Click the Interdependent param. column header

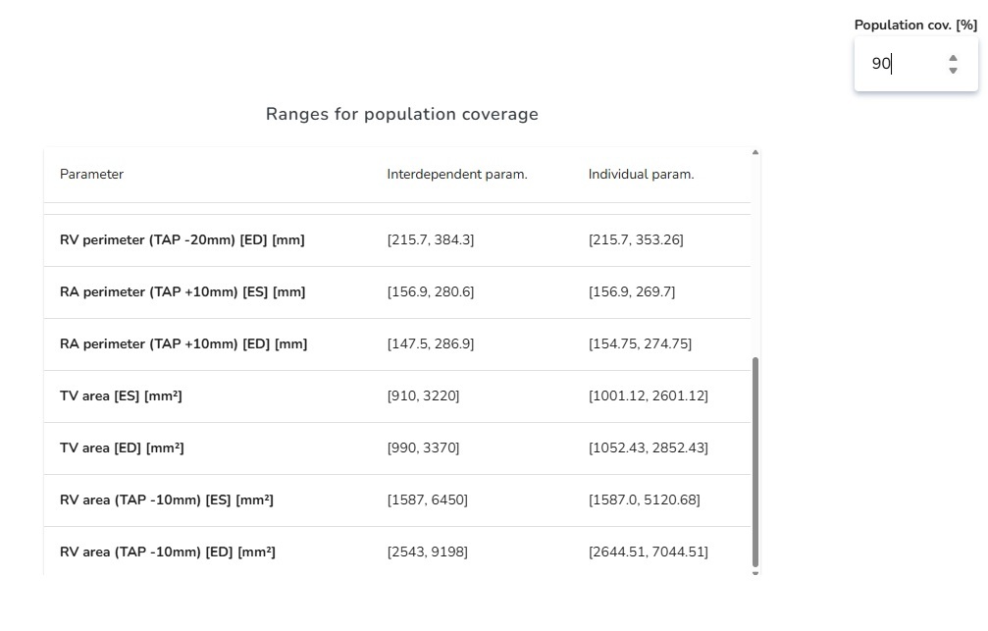(x=457, y=174)
